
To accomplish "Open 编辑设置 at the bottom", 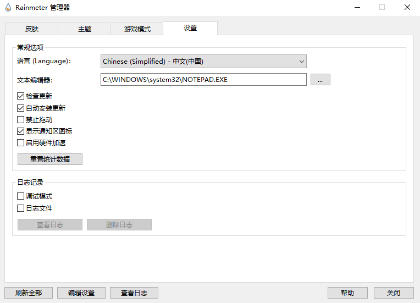I will [x=81, y=293].
